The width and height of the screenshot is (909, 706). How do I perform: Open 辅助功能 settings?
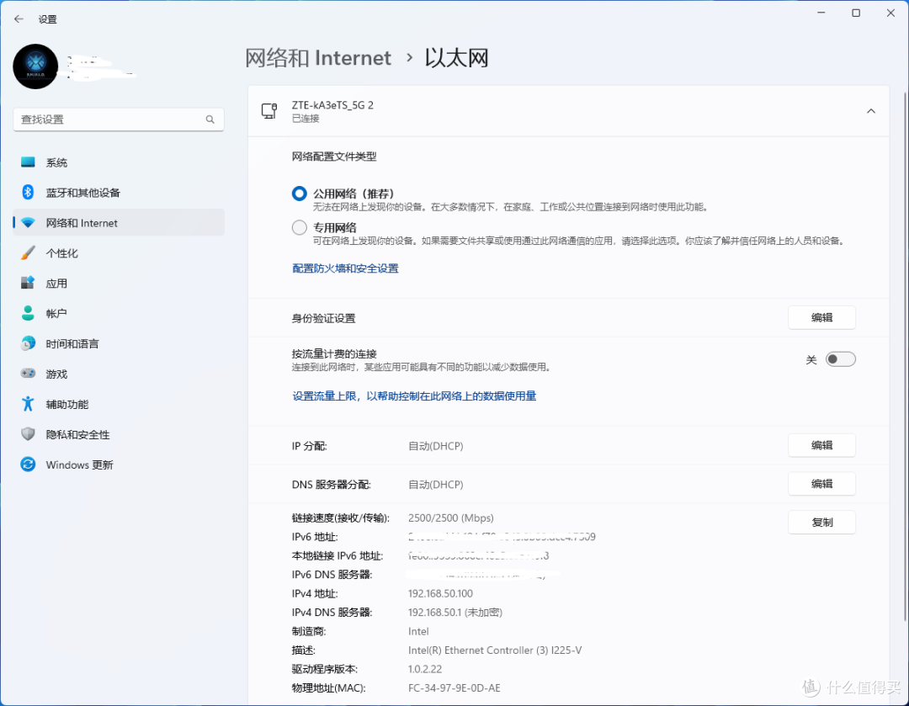pyautogui.click(x=119, y=404)
